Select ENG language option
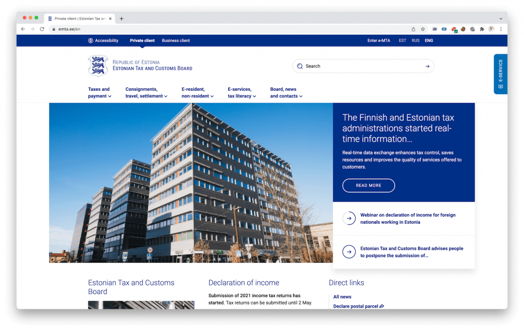524x331 pixels. click(x=429, y=40)
